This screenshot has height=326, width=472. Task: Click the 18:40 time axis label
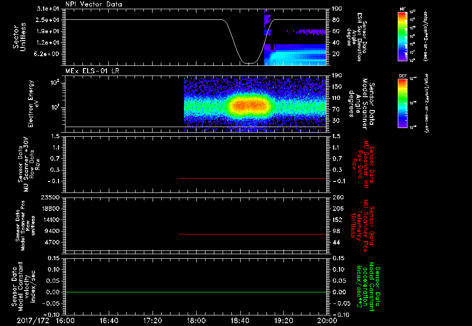240,320
